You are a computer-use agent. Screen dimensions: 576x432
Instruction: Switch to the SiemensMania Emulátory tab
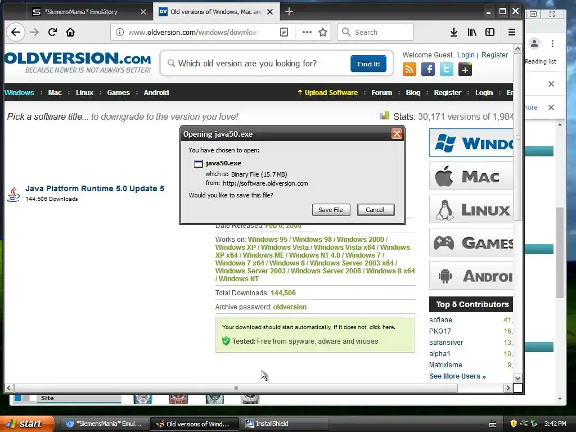(81, 12)
